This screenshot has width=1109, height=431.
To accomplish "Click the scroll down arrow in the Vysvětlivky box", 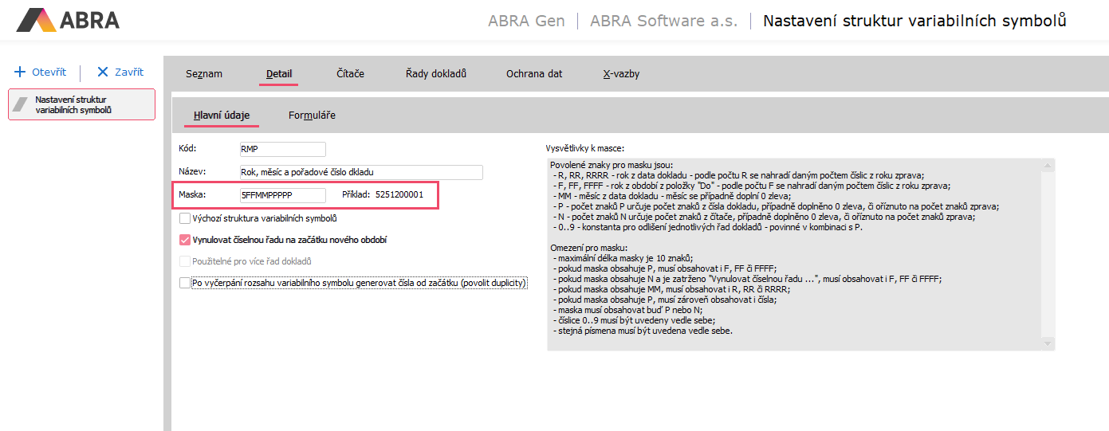I will click(x=1049, y=343).
